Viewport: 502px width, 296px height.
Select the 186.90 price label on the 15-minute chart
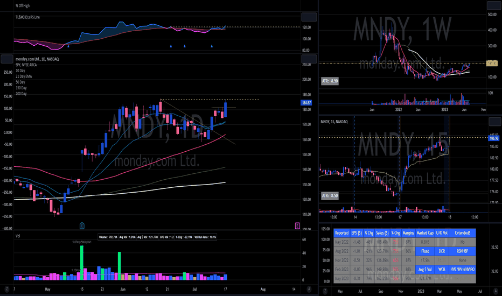pyautogui.click(x=494, y=138)
